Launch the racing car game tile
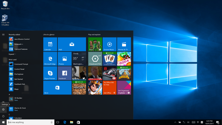 pyautogui.click(x=110, y=73)
